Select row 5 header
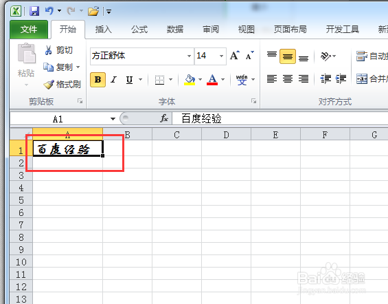This screenshot has height=304, width=388. 21,200
